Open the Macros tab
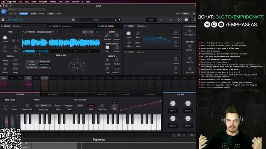 click(x=180, y=94)
